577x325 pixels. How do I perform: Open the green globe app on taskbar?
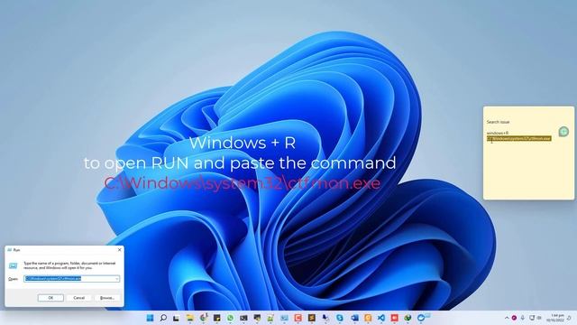[x=408, y=318]
